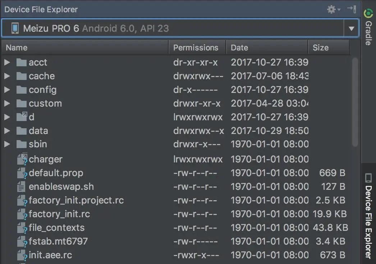Click the vertical scrollbar of file list
Screen dimensions: 376x264
click(355, 101)
